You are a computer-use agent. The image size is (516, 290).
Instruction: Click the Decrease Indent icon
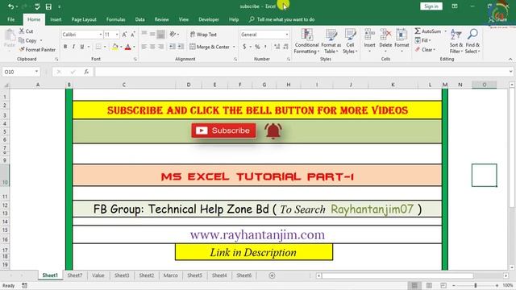pos(172,47)
